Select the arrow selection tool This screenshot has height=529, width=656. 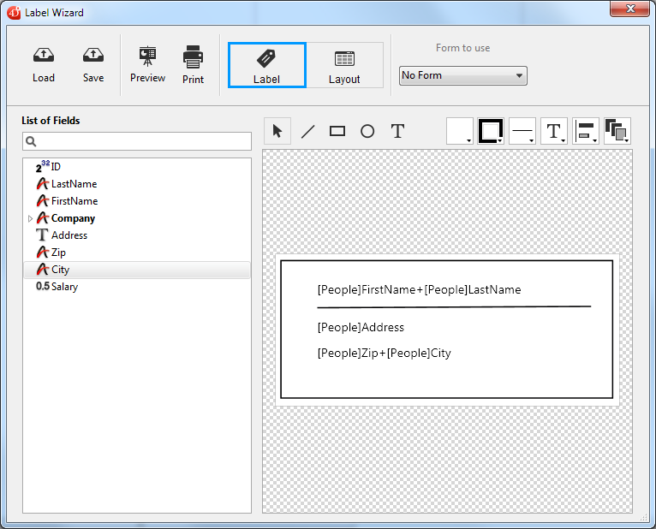point(277,131)
